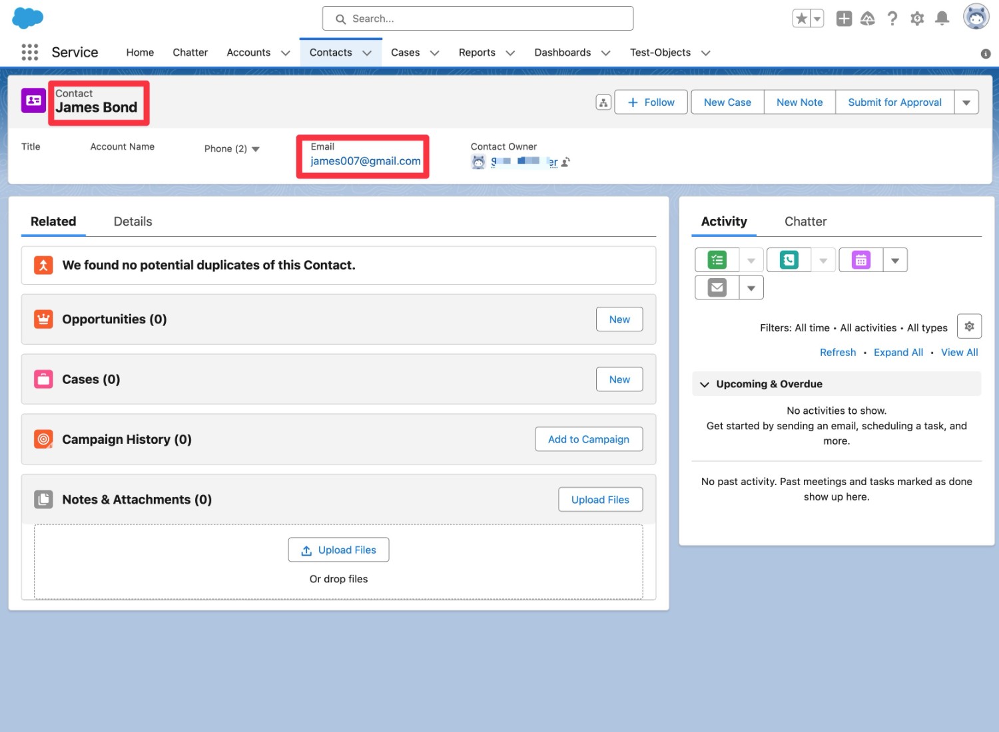Switch to the Chatter tab in activity panel
Image resolution: width=999 pixels, height=732 pixels.
(x=805, y=222)
